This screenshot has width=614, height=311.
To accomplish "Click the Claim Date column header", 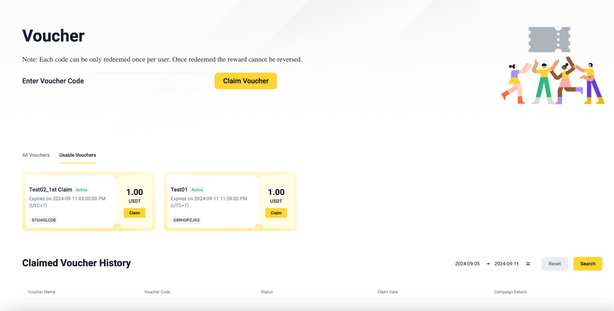I will pyautogui.click(x=388, y=292).
